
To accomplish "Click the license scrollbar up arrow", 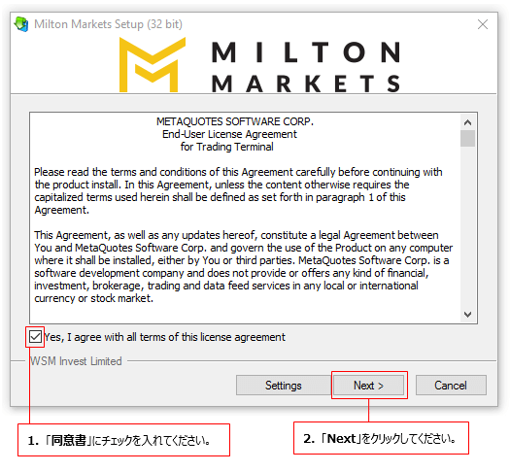I will [x=467, y=122].
